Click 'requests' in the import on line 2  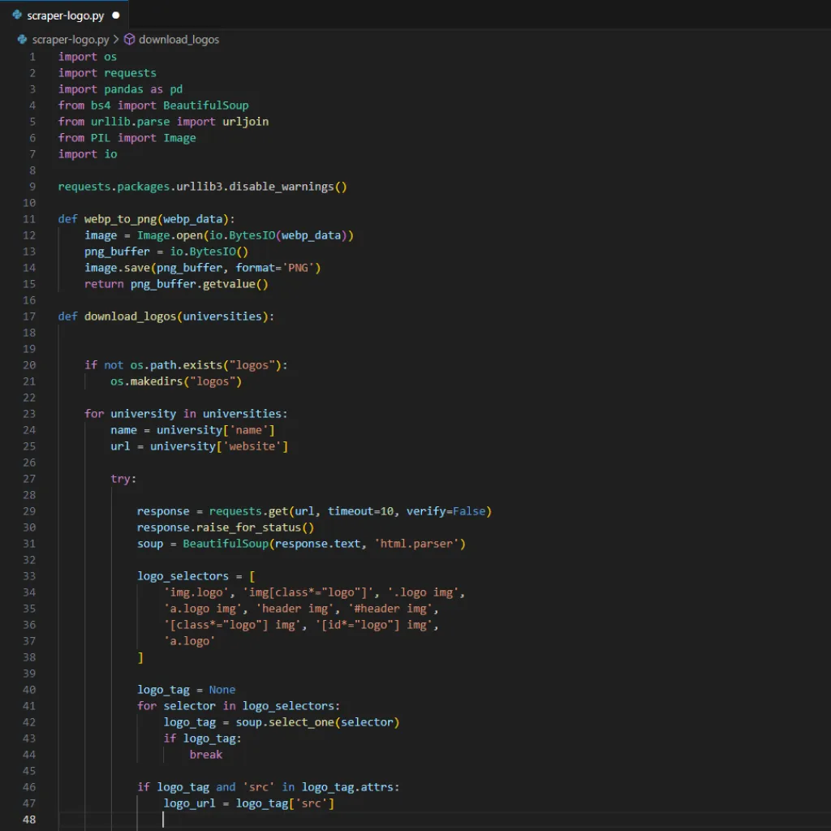tap(131, 73)
